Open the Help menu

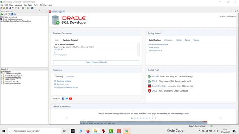click(x=50, y=5)
